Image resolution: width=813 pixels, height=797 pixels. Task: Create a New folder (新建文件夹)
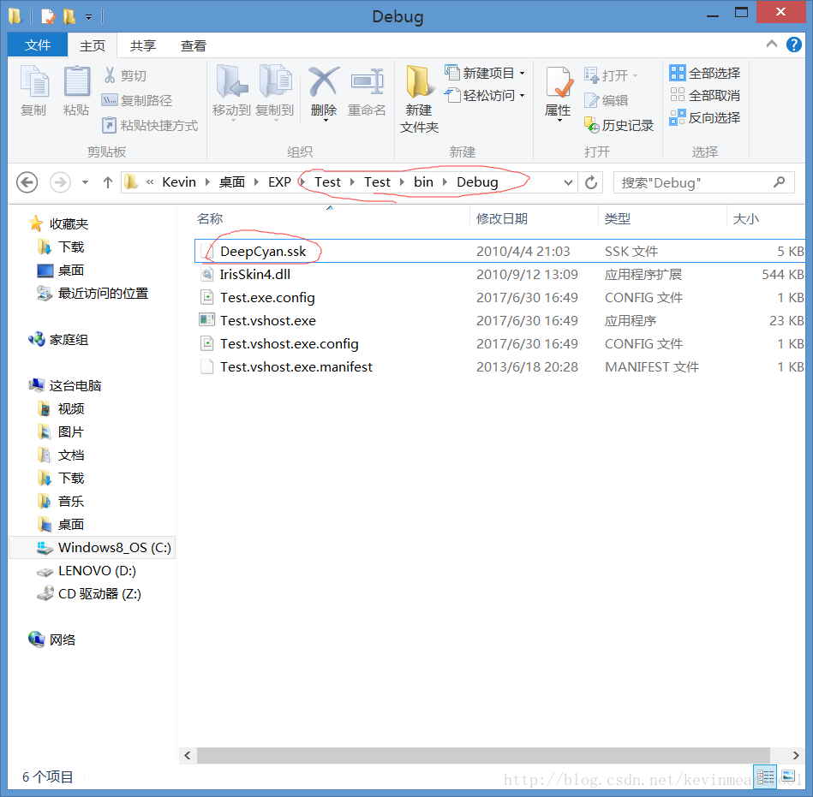419,98
